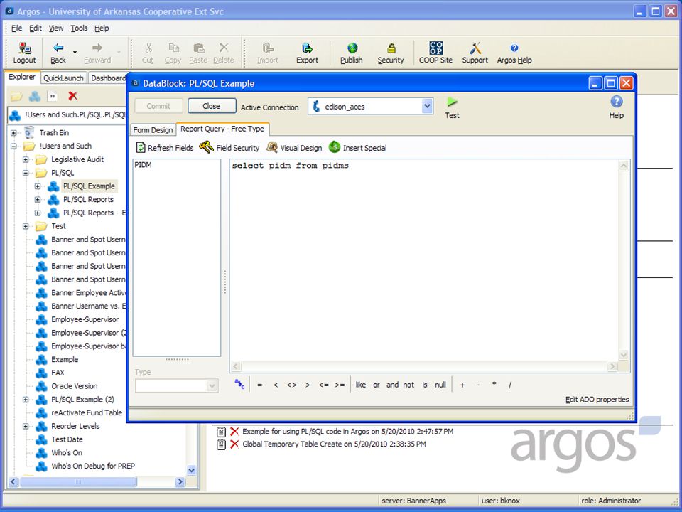Viewport: 682px width, 512px height.
Task: Click the Explorer tree horizontal scrollbar thumb
Action: pyautogui.click(x=78, y=481)
